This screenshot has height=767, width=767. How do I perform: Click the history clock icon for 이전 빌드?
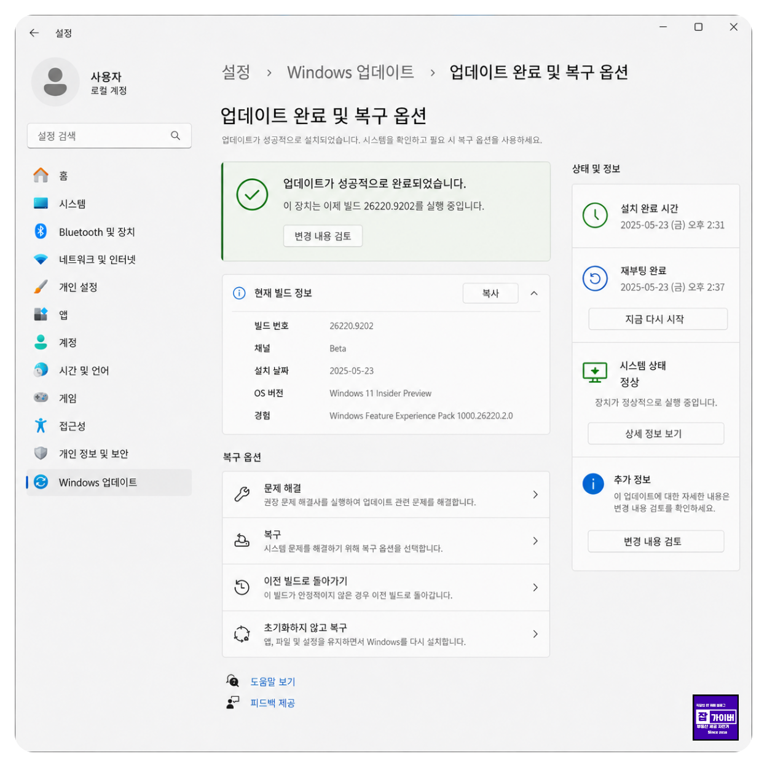[242, 588]
